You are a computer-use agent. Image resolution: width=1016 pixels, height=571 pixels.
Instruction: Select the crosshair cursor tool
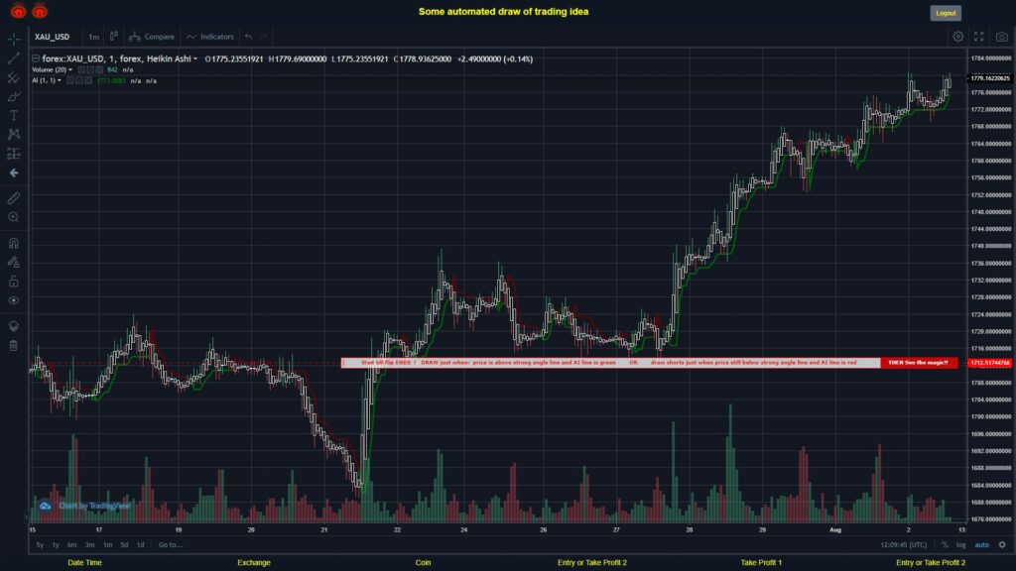[x=14, y=39]
